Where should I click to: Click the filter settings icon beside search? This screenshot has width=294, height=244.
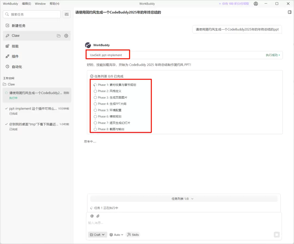[x=66, y=14]
